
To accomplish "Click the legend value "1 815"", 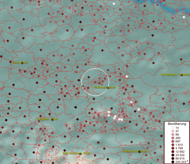I will pos(179,145).
